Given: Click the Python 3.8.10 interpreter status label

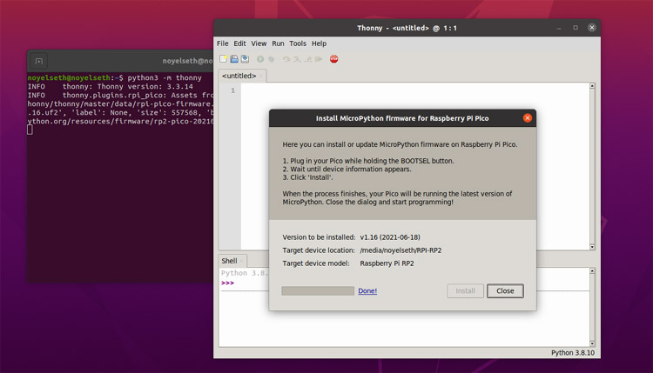Looking at the screenshot, I should (x=573, y=353).
